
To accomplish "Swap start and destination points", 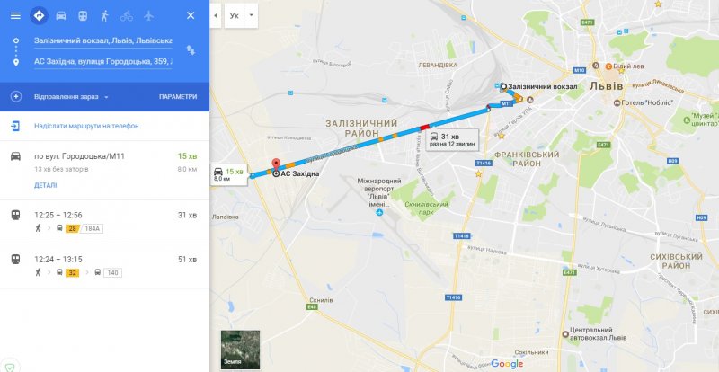I will click(191, 50).
